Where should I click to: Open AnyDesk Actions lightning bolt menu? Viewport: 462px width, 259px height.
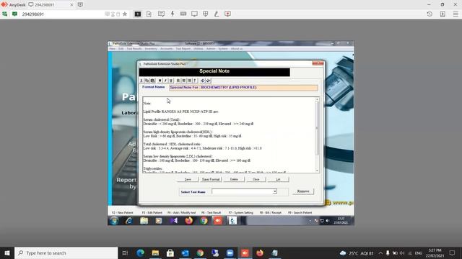pyautogui.click(x=173, y=14)
